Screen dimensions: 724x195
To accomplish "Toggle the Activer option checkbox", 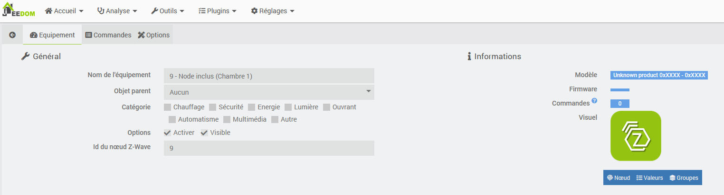I will coord(167,133).
